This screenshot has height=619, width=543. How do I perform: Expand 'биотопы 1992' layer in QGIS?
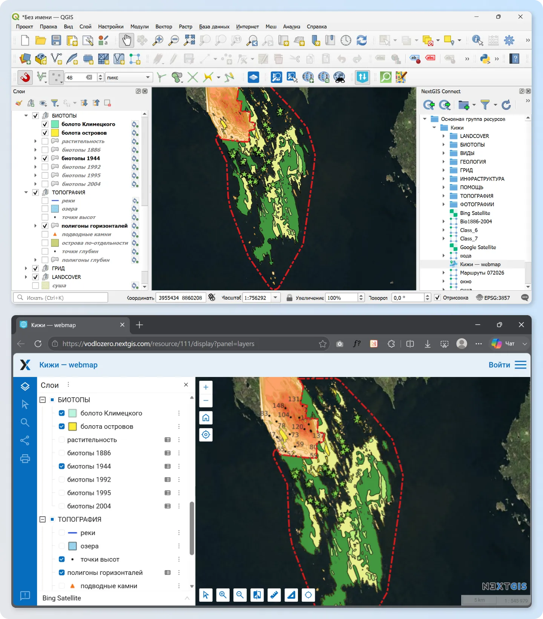click(x=35, y=167)
